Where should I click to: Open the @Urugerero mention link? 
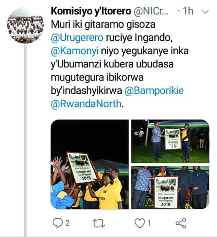click(x=77, y=38)
